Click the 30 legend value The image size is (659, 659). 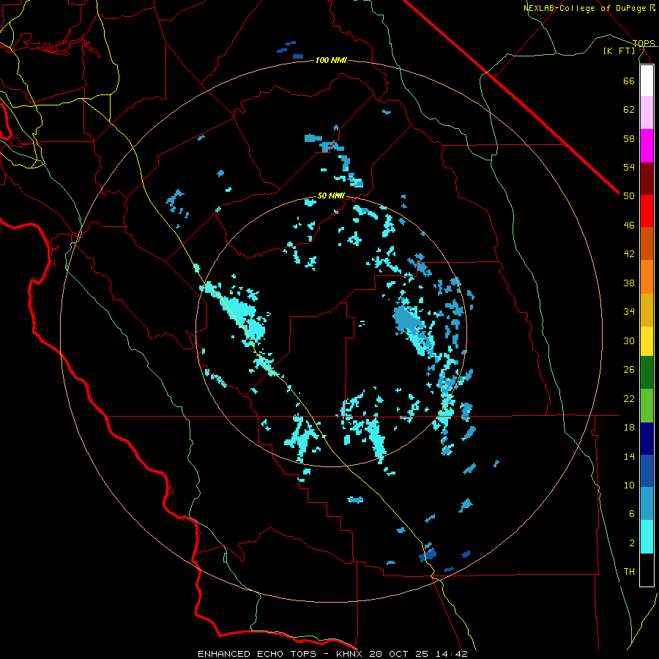[x=629, y=340]
